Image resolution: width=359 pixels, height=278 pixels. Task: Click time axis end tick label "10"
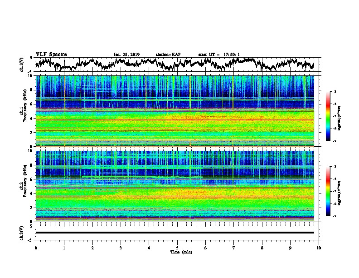coord(319,248)
